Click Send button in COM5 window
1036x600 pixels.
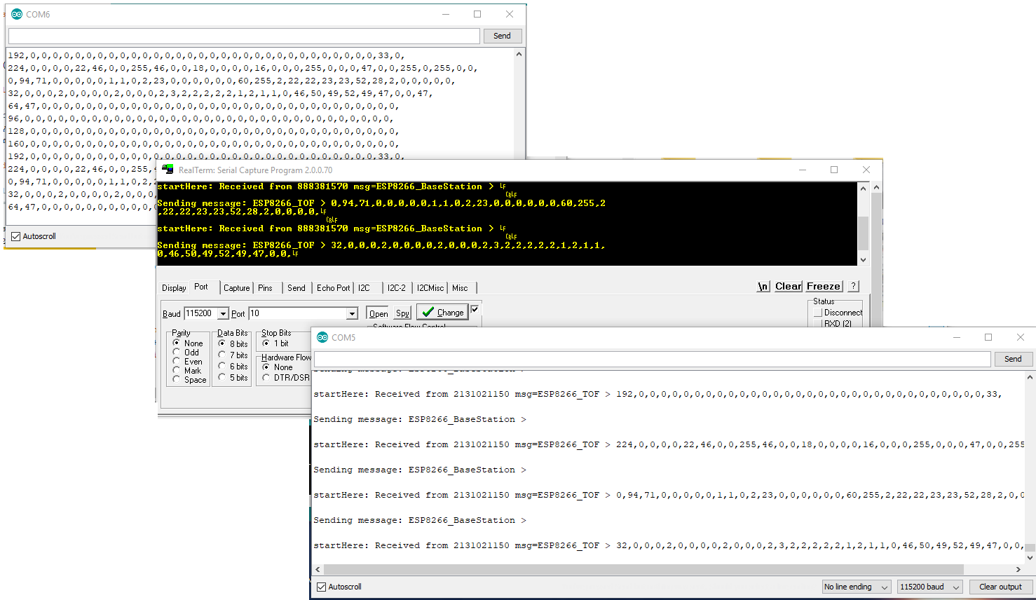tap(1013, 359)
